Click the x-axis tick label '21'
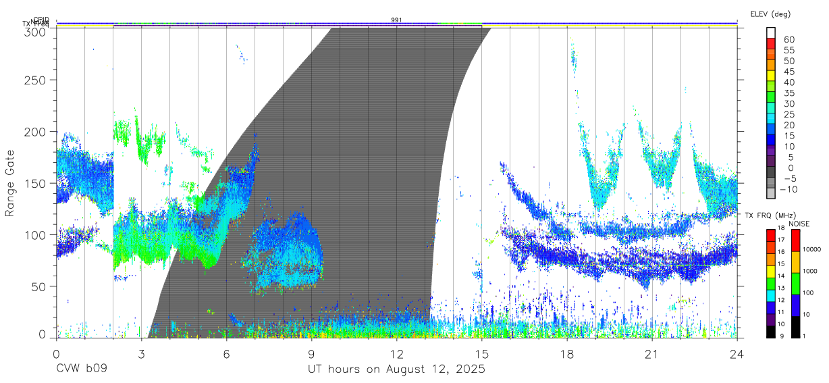Image resolution: width=829 pixels, height=383 pixels. [x=652, y=354]
